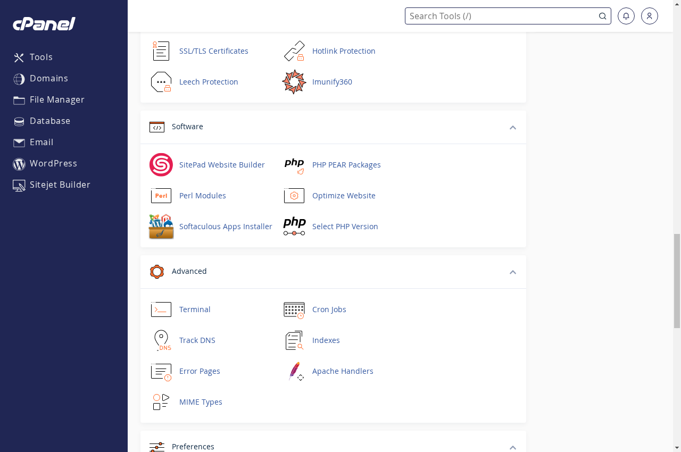Open the Error Pages icon
This screenshot has width=681, height=452.
pyautogui.click(x=161, y=372)
